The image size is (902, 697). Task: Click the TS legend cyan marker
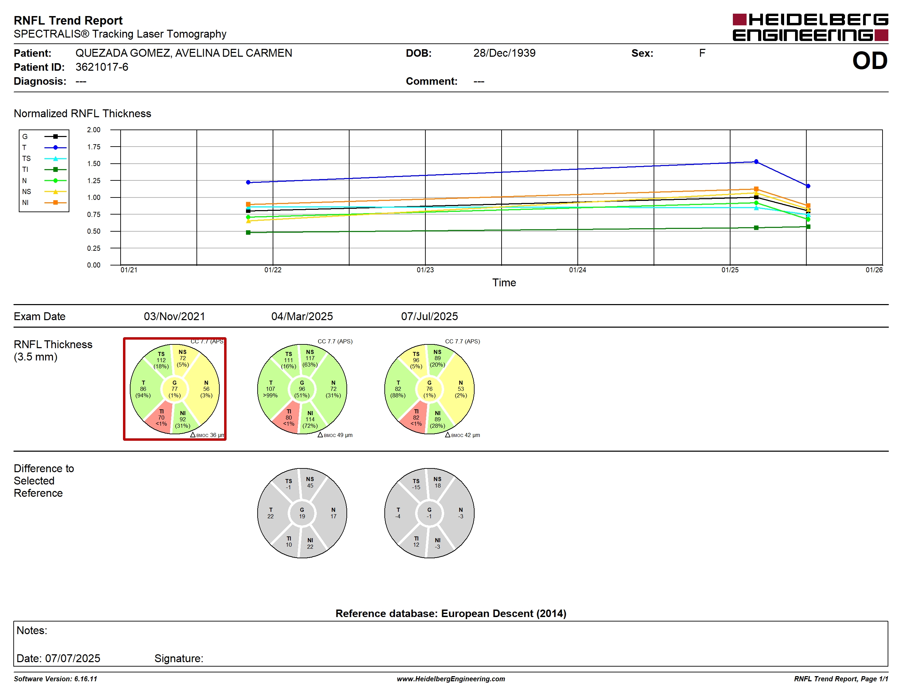click(55, 159)
